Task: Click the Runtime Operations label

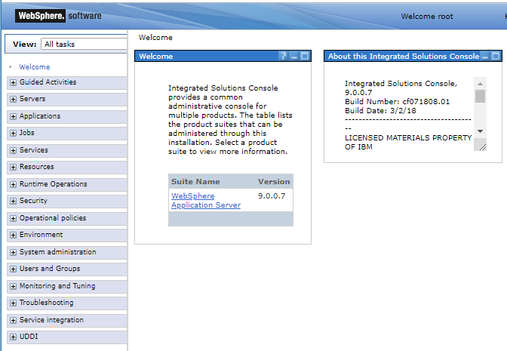Action: tap(54, 184)
